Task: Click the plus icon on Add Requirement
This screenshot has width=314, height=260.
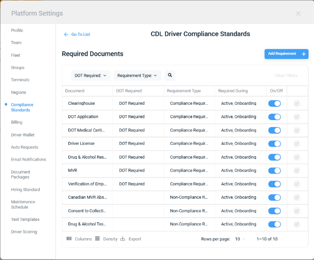Action: (x=304, y=54)
